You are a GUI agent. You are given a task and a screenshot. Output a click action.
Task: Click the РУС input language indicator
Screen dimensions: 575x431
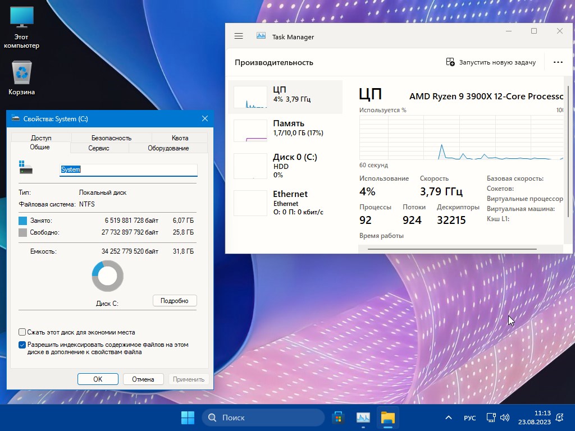click(469, 418)
